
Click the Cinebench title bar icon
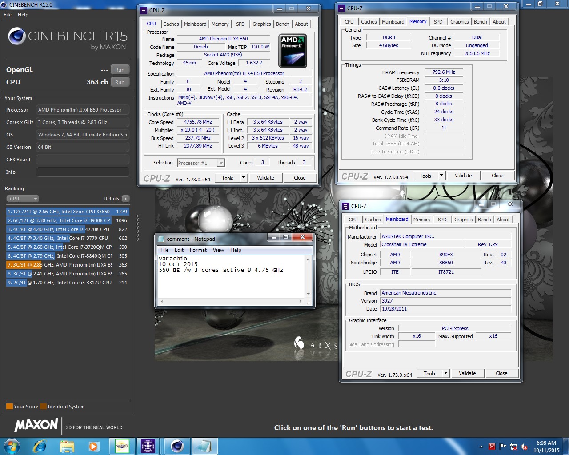point(5,4)
